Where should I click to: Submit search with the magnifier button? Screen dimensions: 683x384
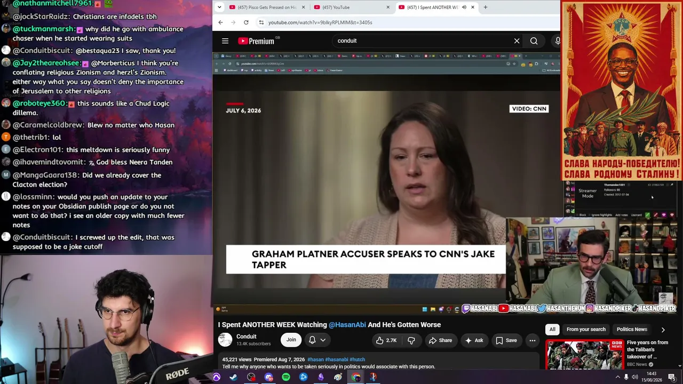tap(534, 41)
